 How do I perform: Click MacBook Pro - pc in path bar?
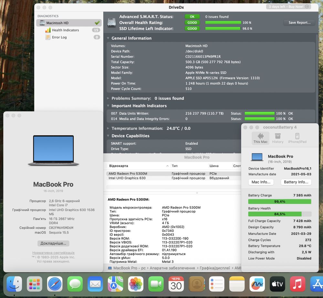(x=130, y=268)
